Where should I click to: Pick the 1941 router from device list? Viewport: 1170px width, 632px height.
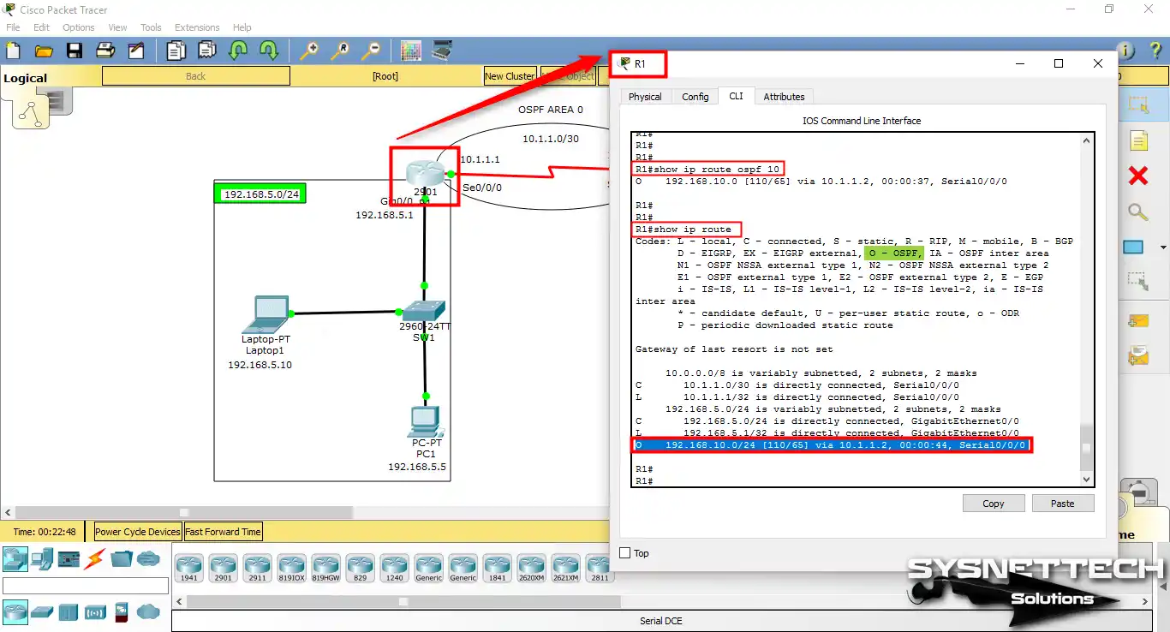[x=188, y=568]
